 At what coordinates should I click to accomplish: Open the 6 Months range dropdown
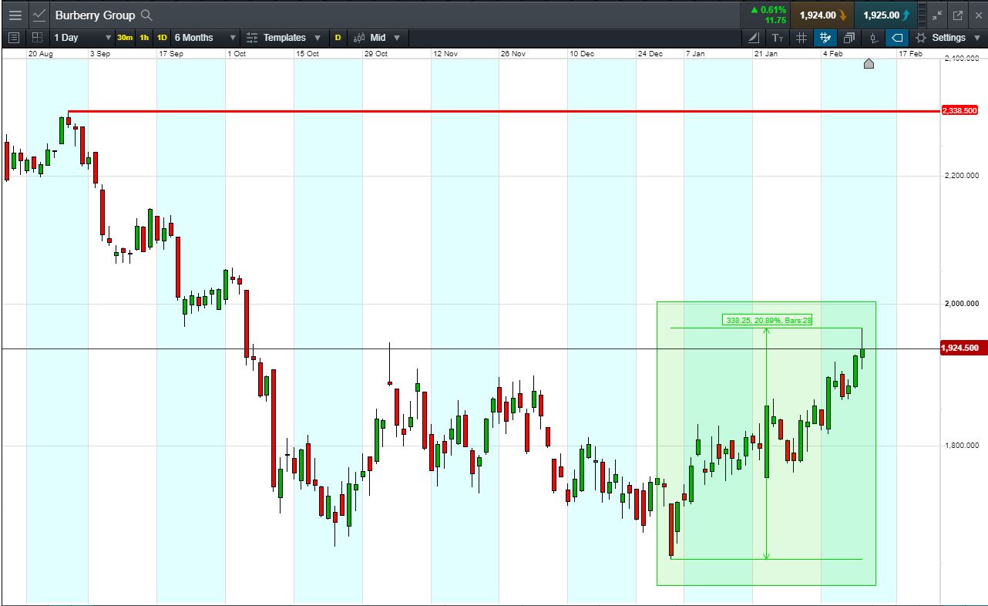click(x=205, y=37)
